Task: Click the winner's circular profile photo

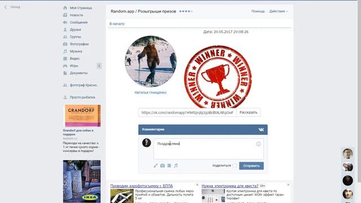Action: tap(151, 61)
